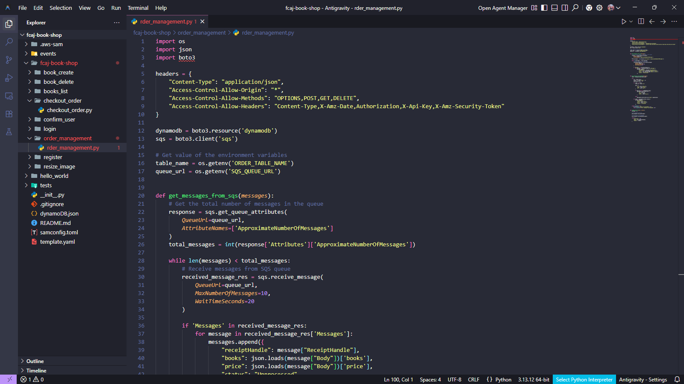The width and height of the screenshot is (684, 384).
Task: Open Antigravity - Settings in status bar
Action: click(643, 379)
